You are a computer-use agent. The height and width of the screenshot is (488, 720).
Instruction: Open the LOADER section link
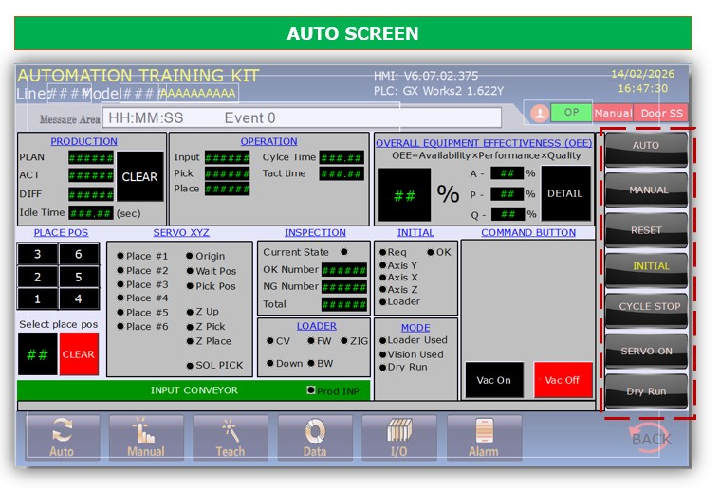(x=317, y=326)
